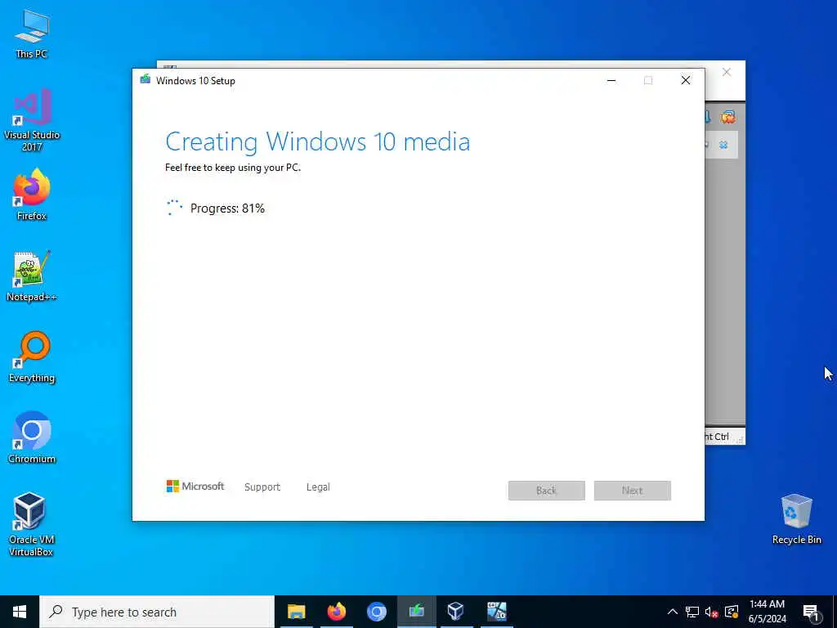Minimize the Windows 10 Setup window
Screen dimensions: 837x628
(611, 81)
